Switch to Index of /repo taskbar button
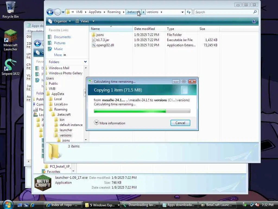The width and height of the screenshot is (278, 209). (x=62, y=205)
